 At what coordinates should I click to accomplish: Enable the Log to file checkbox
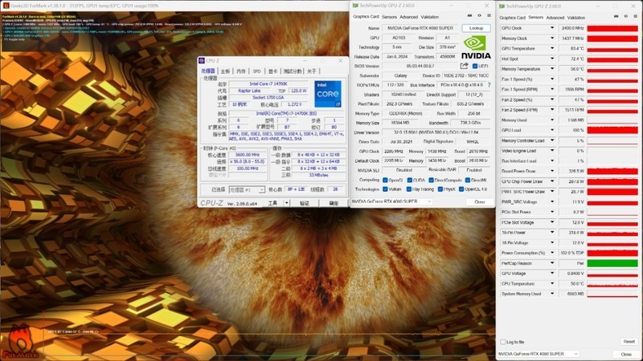(503, 342)
